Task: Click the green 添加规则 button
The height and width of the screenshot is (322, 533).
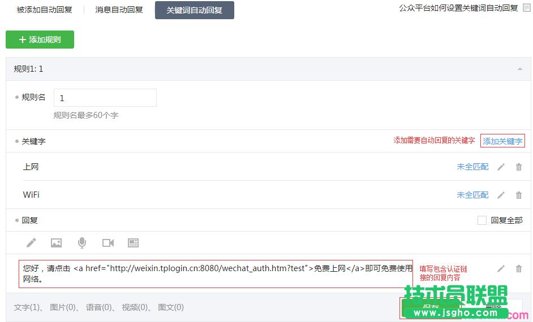Action: (x=40, y=40)
